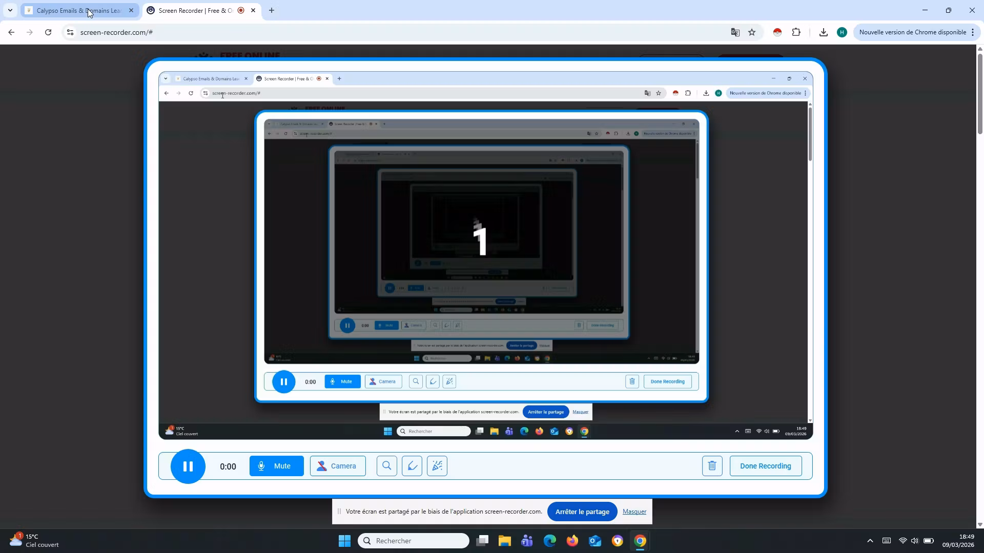
Task: Toggle the Camera button in the recorder
Action: coord(338,466)
